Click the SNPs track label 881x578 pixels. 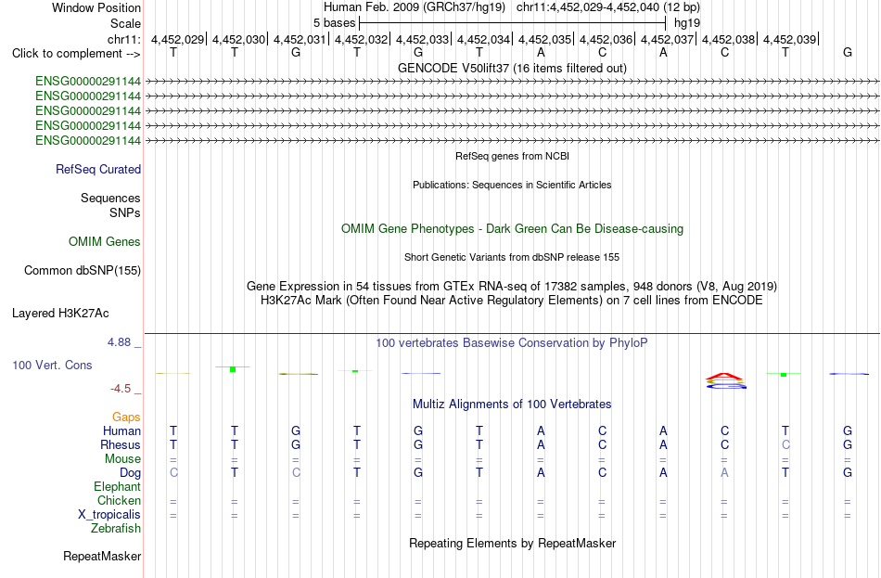click(125, 213)
